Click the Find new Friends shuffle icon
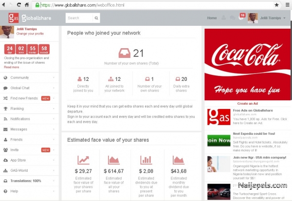 click(x=5, y=98)
